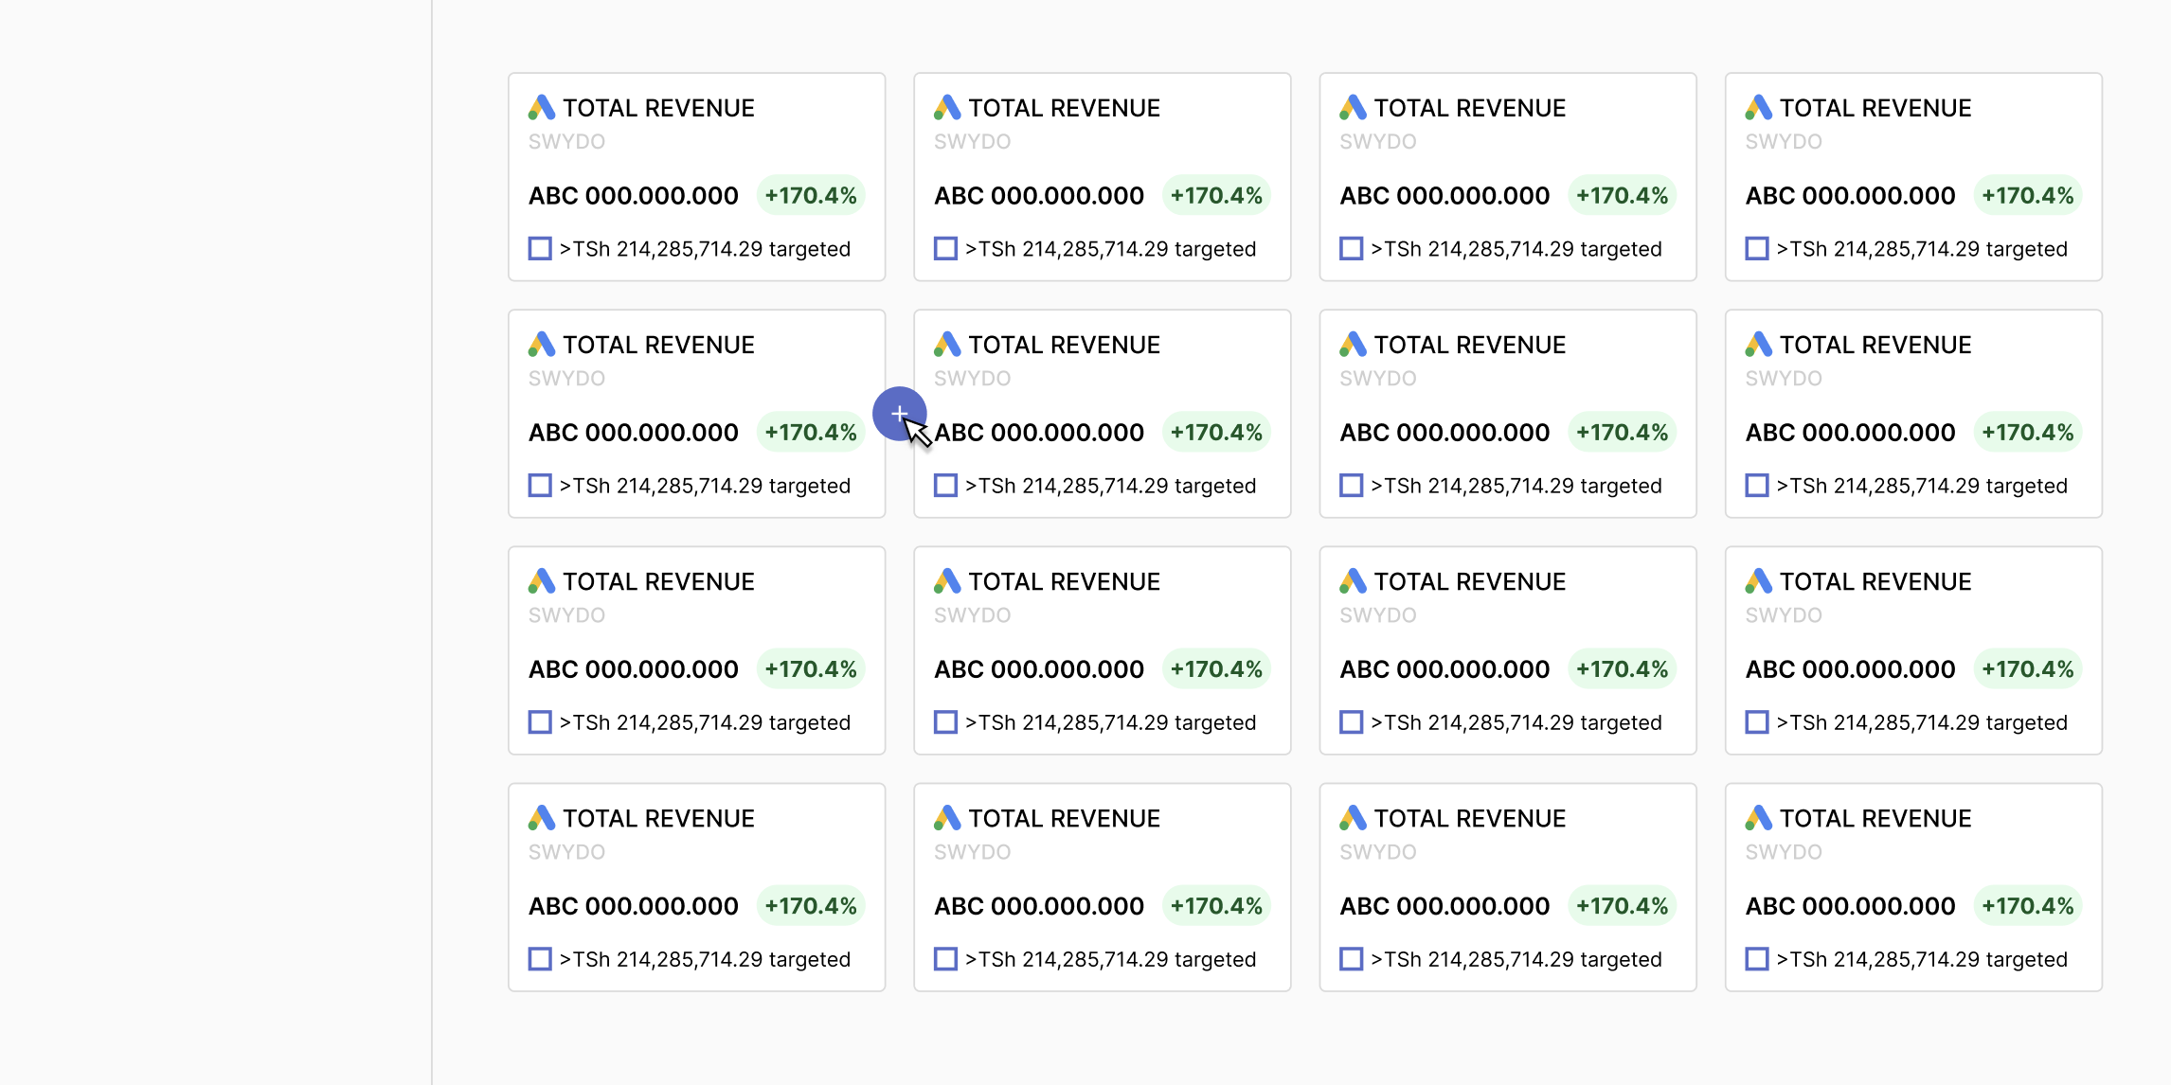Tick the targeted checkbox in the bottom-left card
Viewport: 2171px width, 1085px height.
[540, 959]
